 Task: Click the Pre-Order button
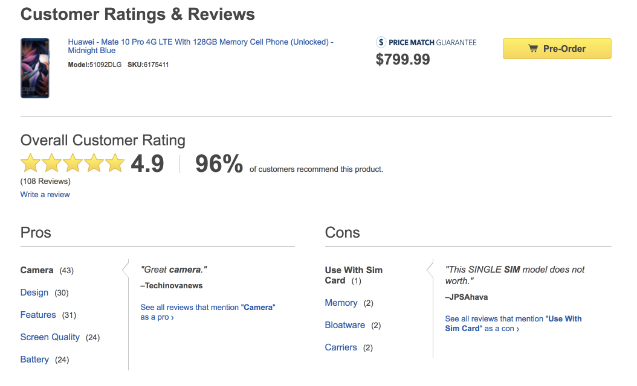557,49
